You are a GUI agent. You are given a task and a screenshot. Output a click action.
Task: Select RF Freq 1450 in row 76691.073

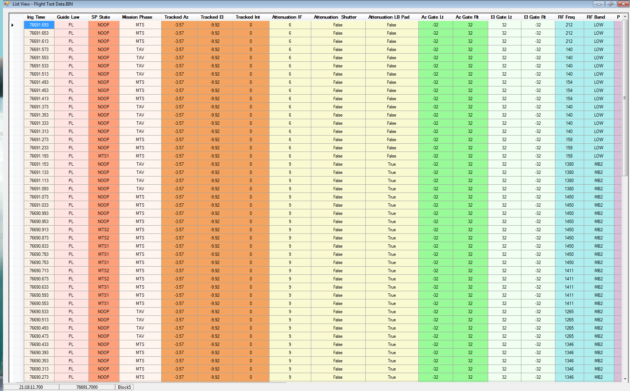(x=569, y=197)
